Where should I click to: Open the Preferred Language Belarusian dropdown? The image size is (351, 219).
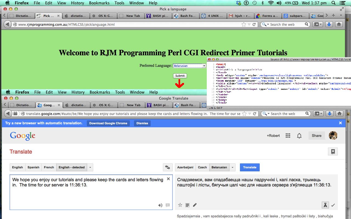click(189, 66)
